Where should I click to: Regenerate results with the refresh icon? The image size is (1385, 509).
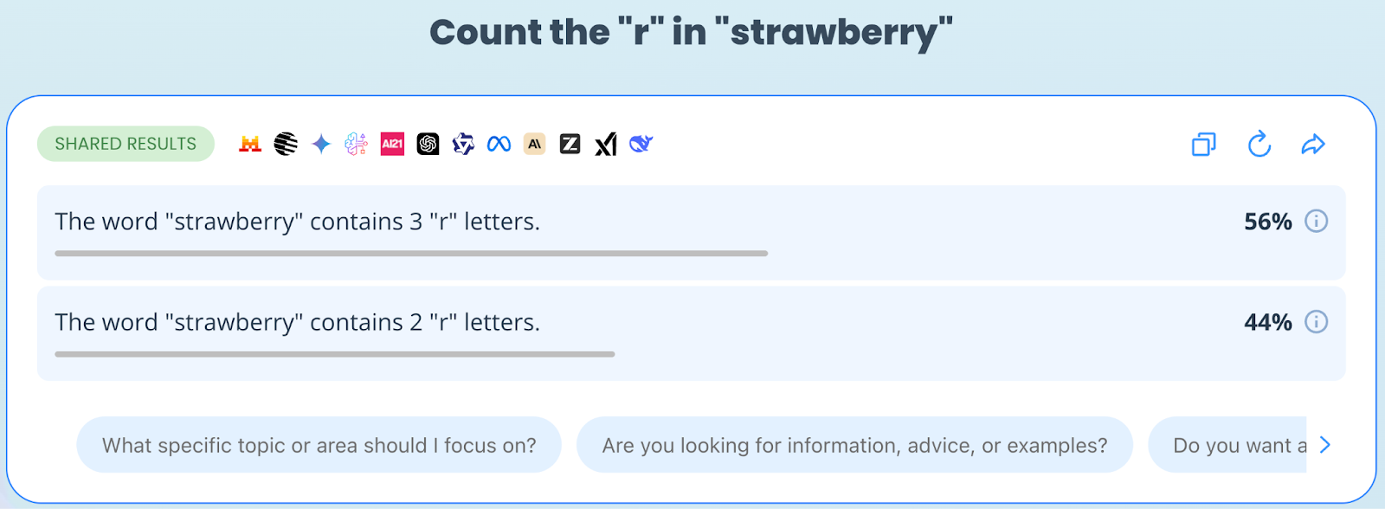pos(1259,145)
